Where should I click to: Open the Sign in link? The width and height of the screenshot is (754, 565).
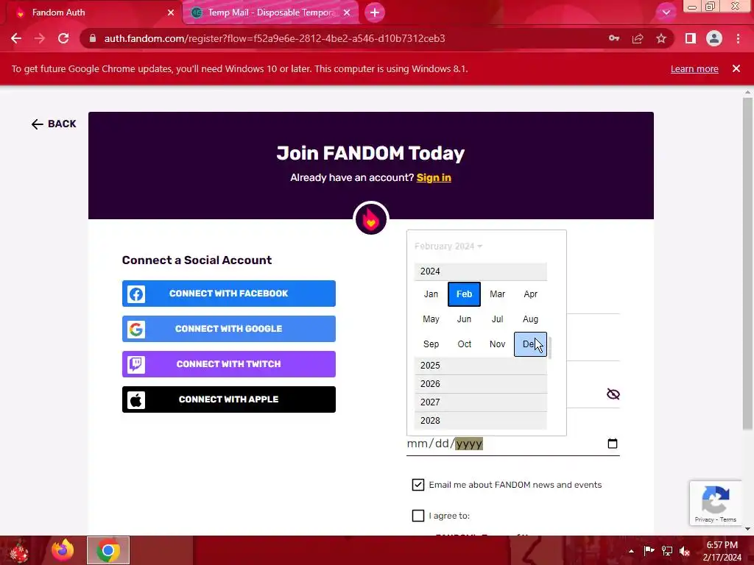tap(434, 178)
